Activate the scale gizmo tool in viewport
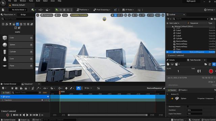The width and height of the screenshot is (216, 121). 122,15
